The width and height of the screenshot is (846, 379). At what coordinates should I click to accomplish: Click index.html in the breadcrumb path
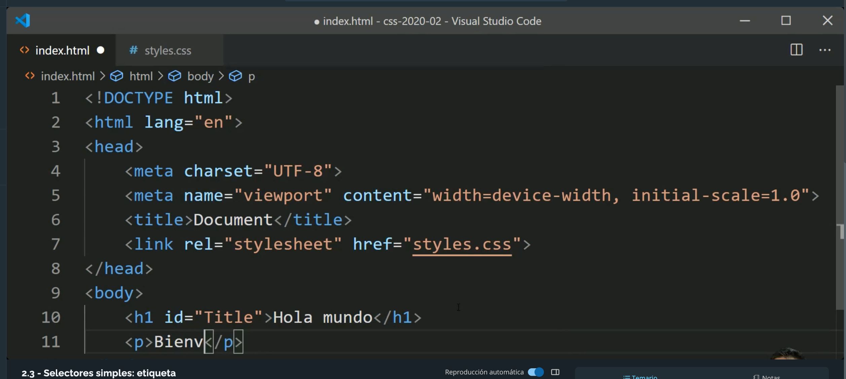68,76
